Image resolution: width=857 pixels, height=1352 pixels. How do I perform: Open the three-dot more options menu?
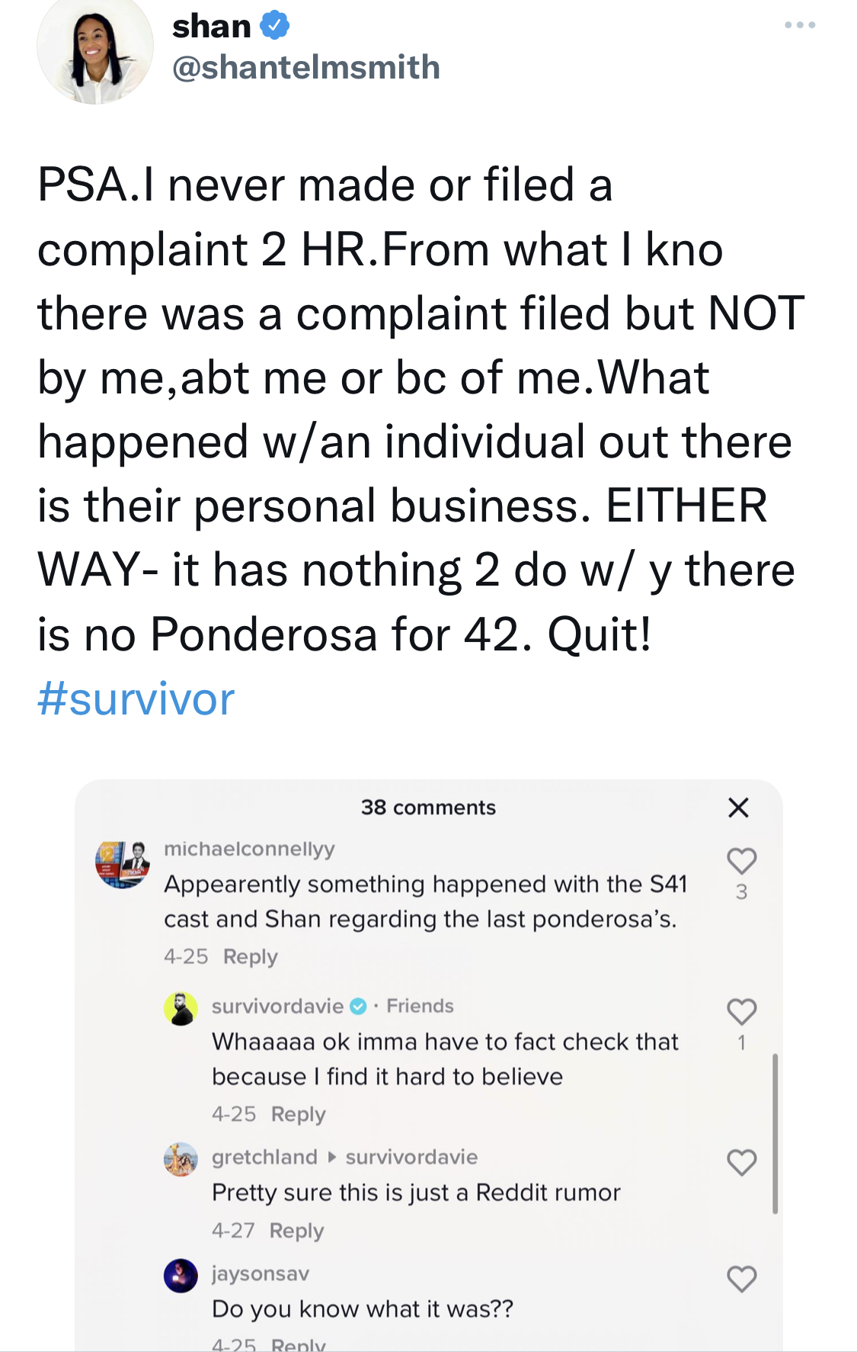click(800, 25)
